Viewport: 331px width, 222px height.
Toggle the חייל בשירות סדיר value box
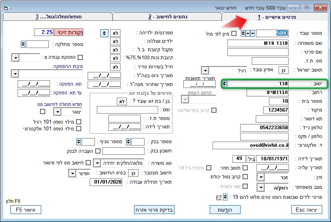115,67
